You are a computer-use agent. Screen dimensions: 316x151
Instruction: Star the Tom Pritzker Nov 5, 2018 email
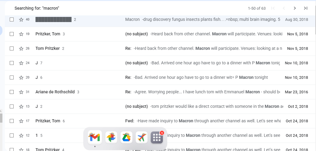tap(21, 48)
